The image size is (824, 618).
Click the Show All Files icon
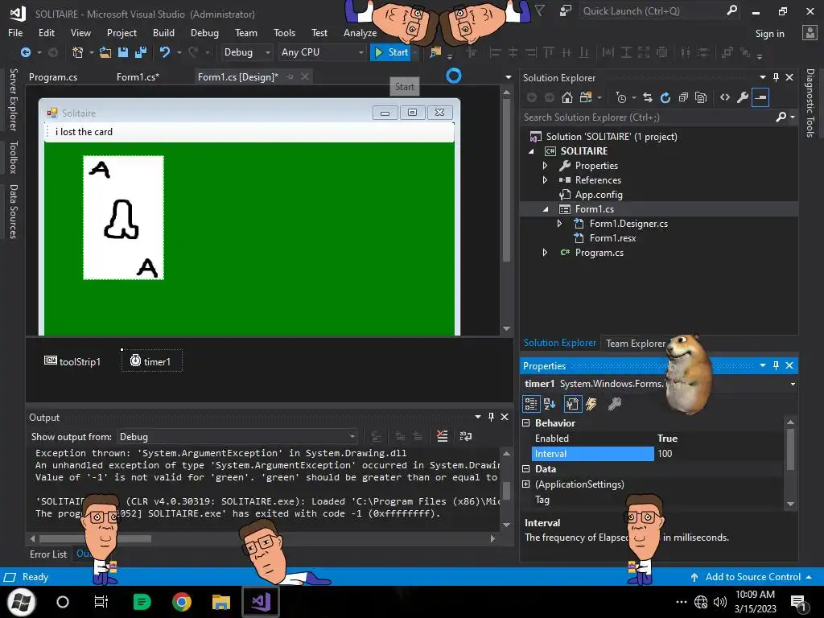click(x=701, y=97)
